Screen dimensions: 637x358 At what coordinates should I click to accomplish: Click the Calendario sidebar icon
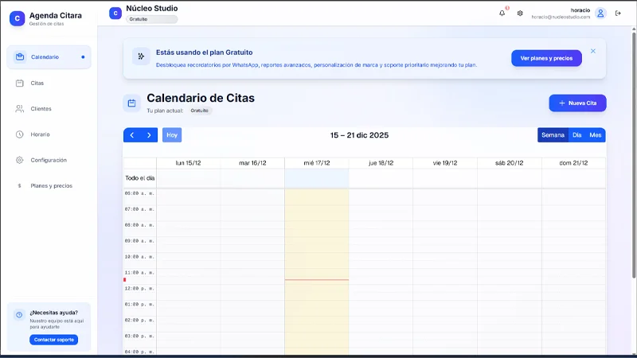click(19, 56)
